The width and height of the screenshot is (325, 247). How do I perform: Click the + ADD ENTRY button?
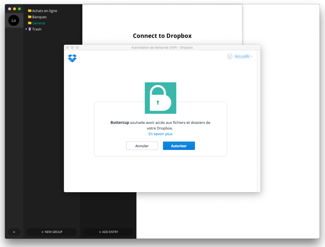108,232
